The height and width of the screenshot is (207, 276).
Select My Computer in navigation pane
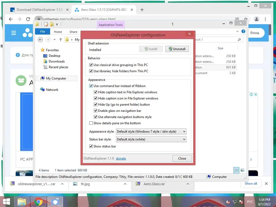tap(56, 78)
